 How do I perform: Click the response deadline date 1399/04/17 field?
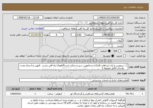108,35
